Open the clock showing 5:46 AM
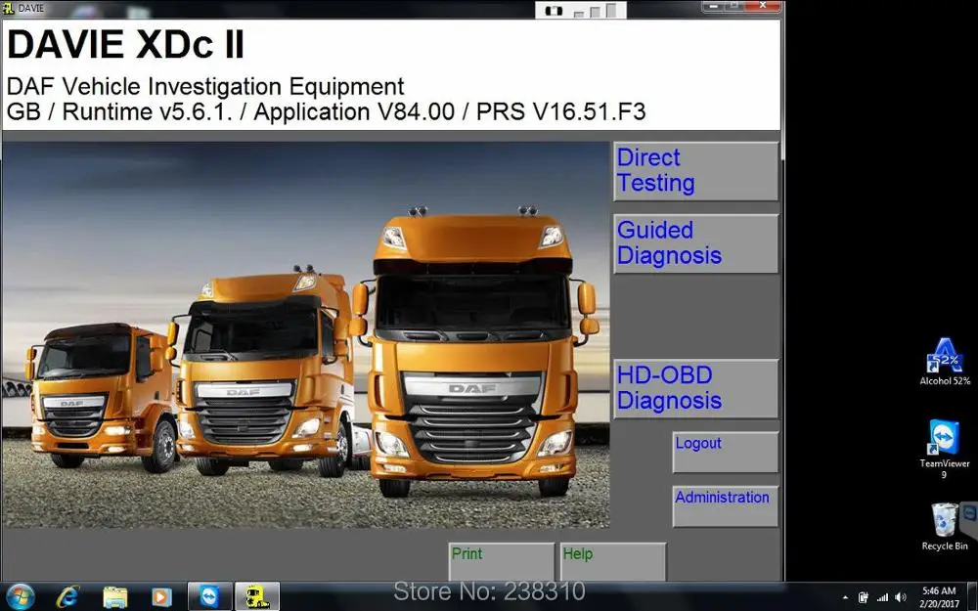 [x=939, y=596]
